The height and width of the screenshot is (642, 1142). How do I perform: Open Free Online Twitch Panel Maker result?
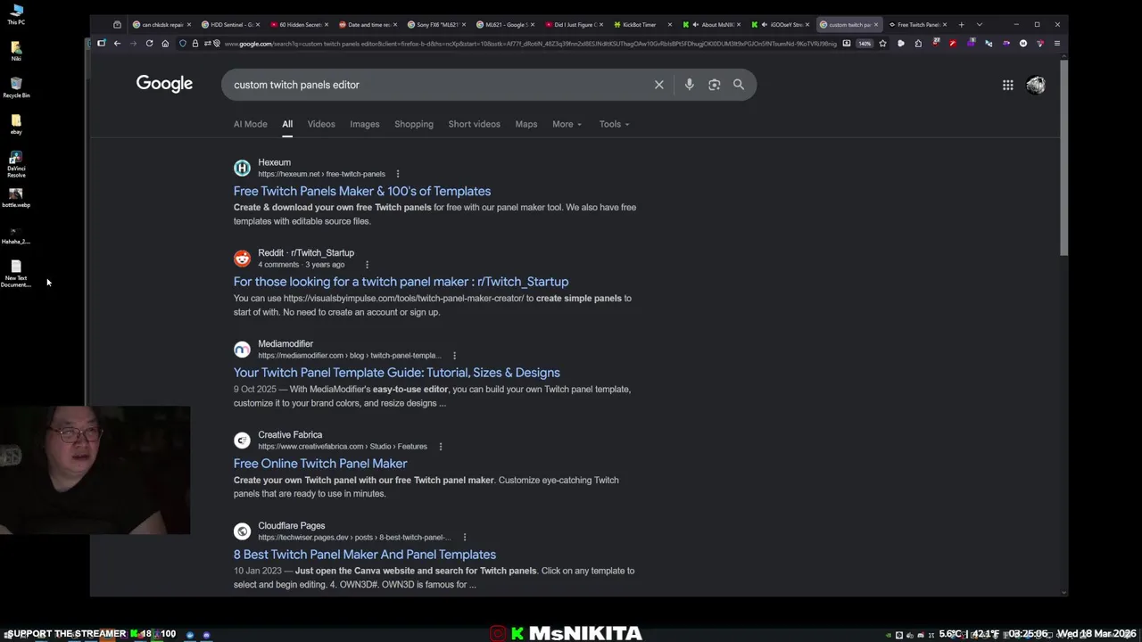point(320,464)
